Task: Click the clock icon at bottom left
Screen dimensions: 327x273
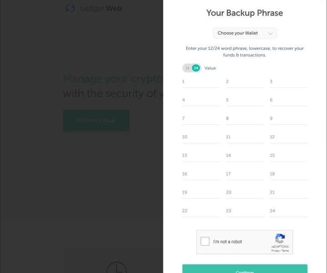Action: pos(117,268)
